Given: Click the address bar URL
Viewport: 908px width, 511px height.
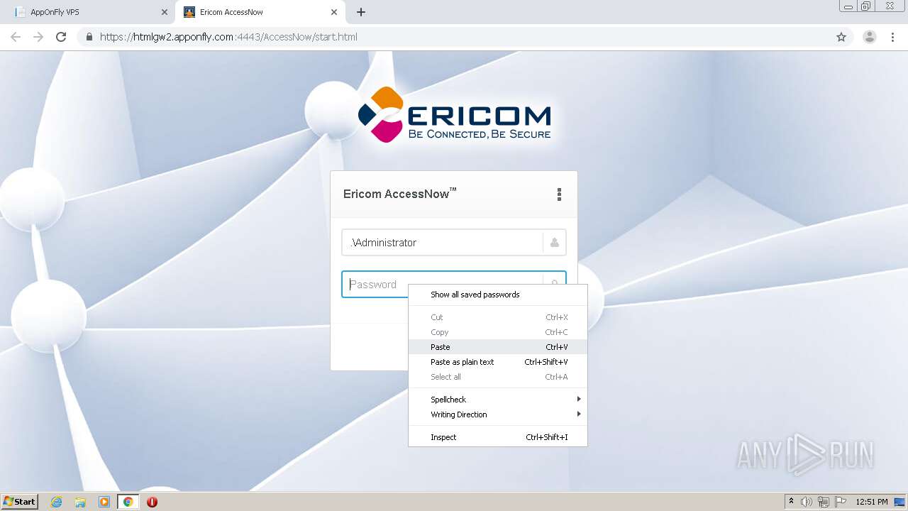Looking at the screenshot, I should point(228,37).
